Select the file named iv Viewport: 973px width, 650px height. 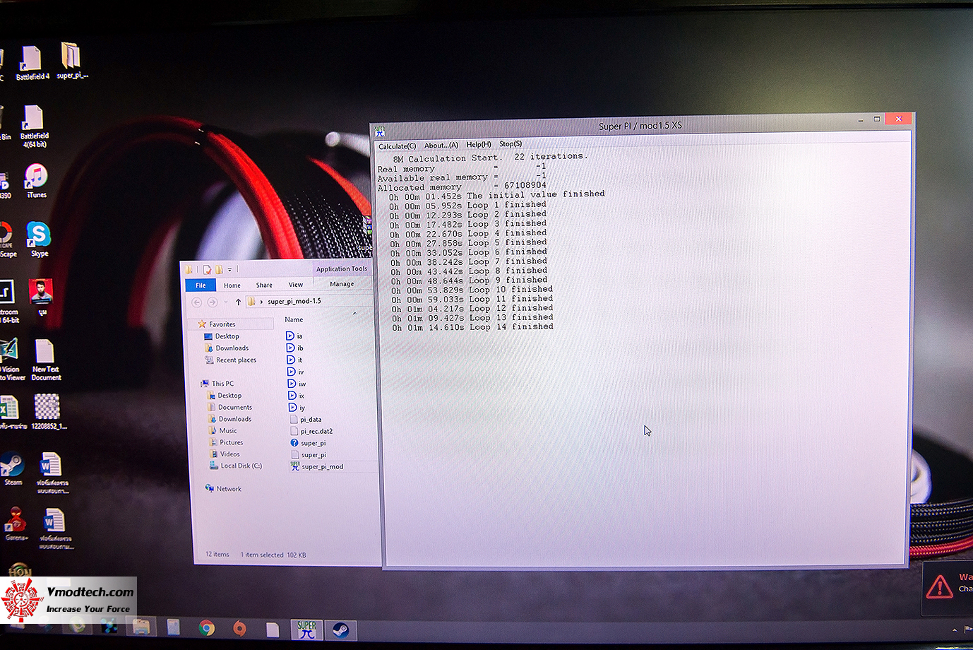(296, 372)
